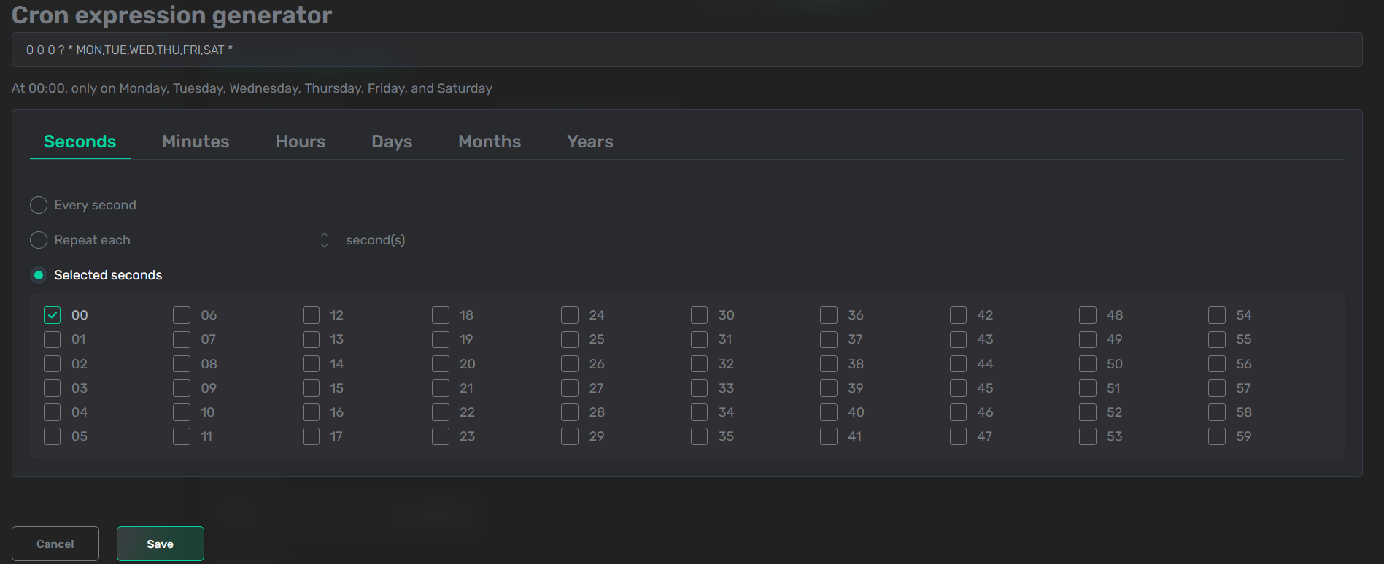Screen dimensions: 1384x564
Task: Enable the 15 seconds checkbox
Action: coord(312,388)
